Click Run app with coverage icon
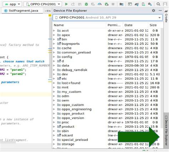This screenshot has height=153, width=169. [x=93, y=4]
